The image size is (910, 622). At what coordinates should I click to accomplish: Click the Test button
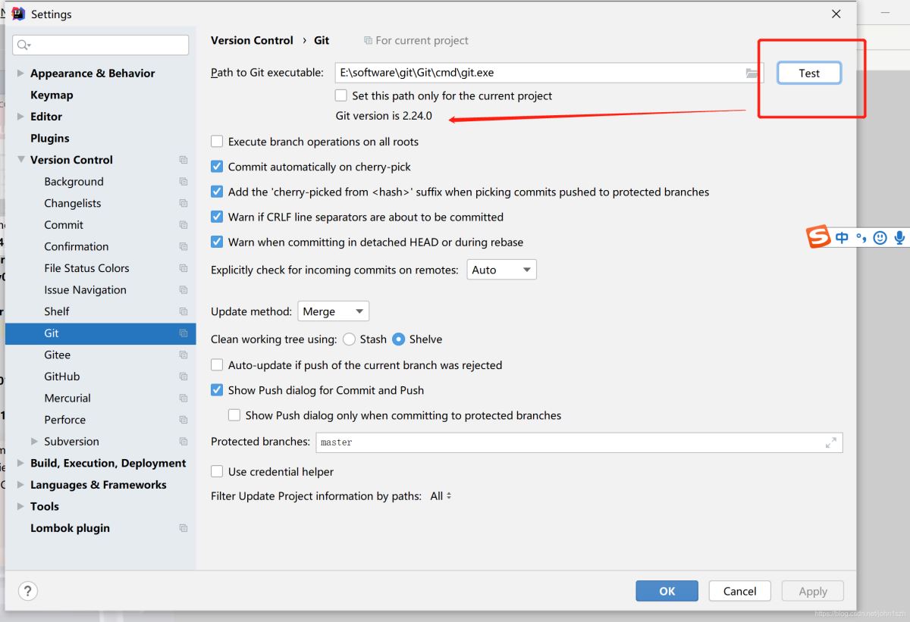click(808, 73)
